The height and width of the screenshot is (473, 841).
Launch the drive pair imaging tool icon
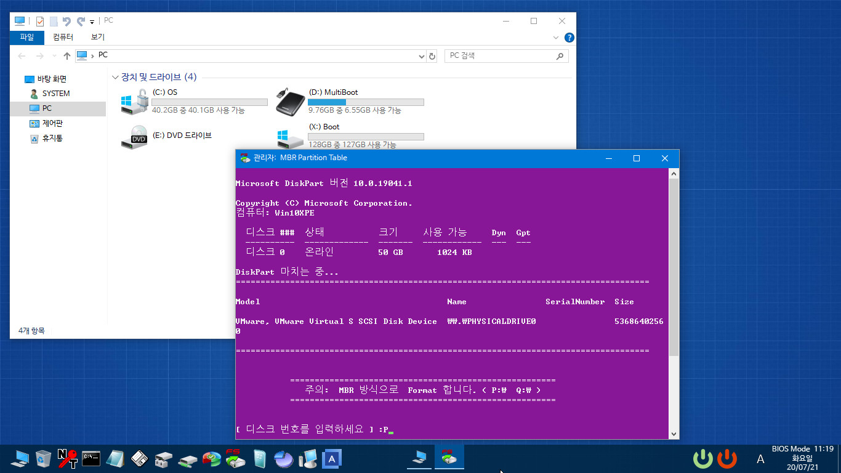coord(164,459)
